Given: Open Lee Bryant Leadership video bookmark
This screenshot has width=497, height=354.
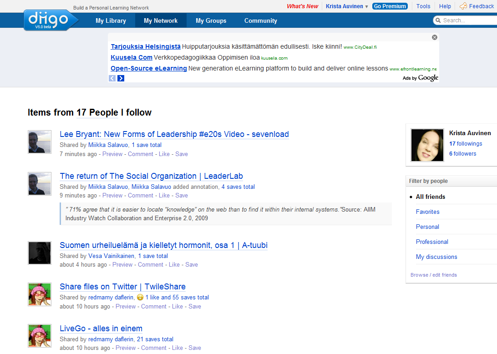Looking at the screenshot, I should (x=174, y=134).
